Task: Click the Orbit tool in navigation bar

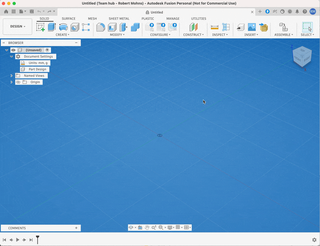Action: [131, 227]
